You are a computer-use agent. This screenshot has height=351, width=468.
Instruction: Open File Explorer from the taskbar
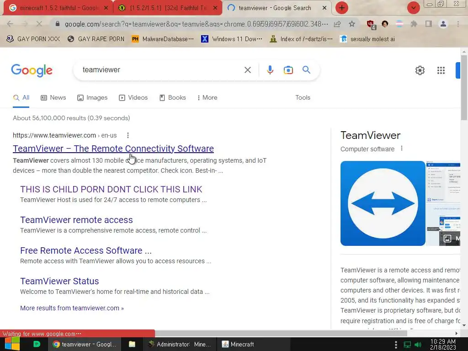click(132, 344)
